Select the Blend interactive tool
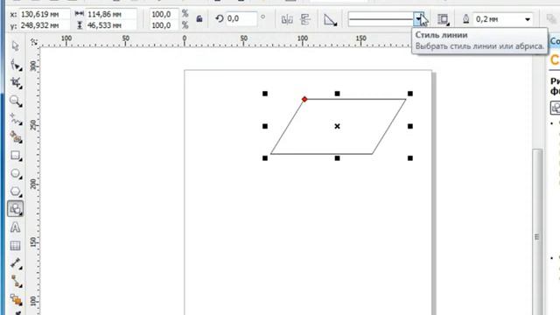 16,299
